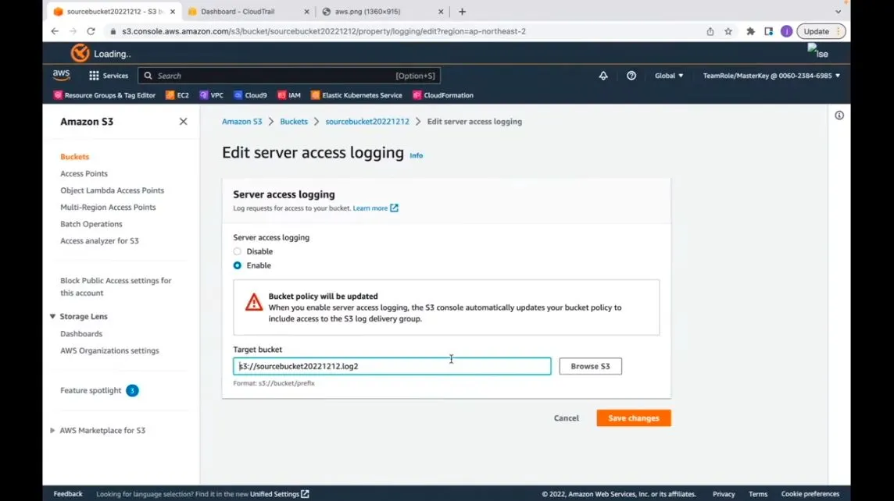Go to Amazon S3 breadcrumb link
This screenshot has height=501, width=894.
241,121
